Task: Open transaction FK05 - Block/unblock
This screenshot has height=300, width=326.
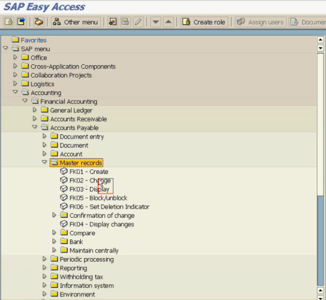Action: click(98, 198)
